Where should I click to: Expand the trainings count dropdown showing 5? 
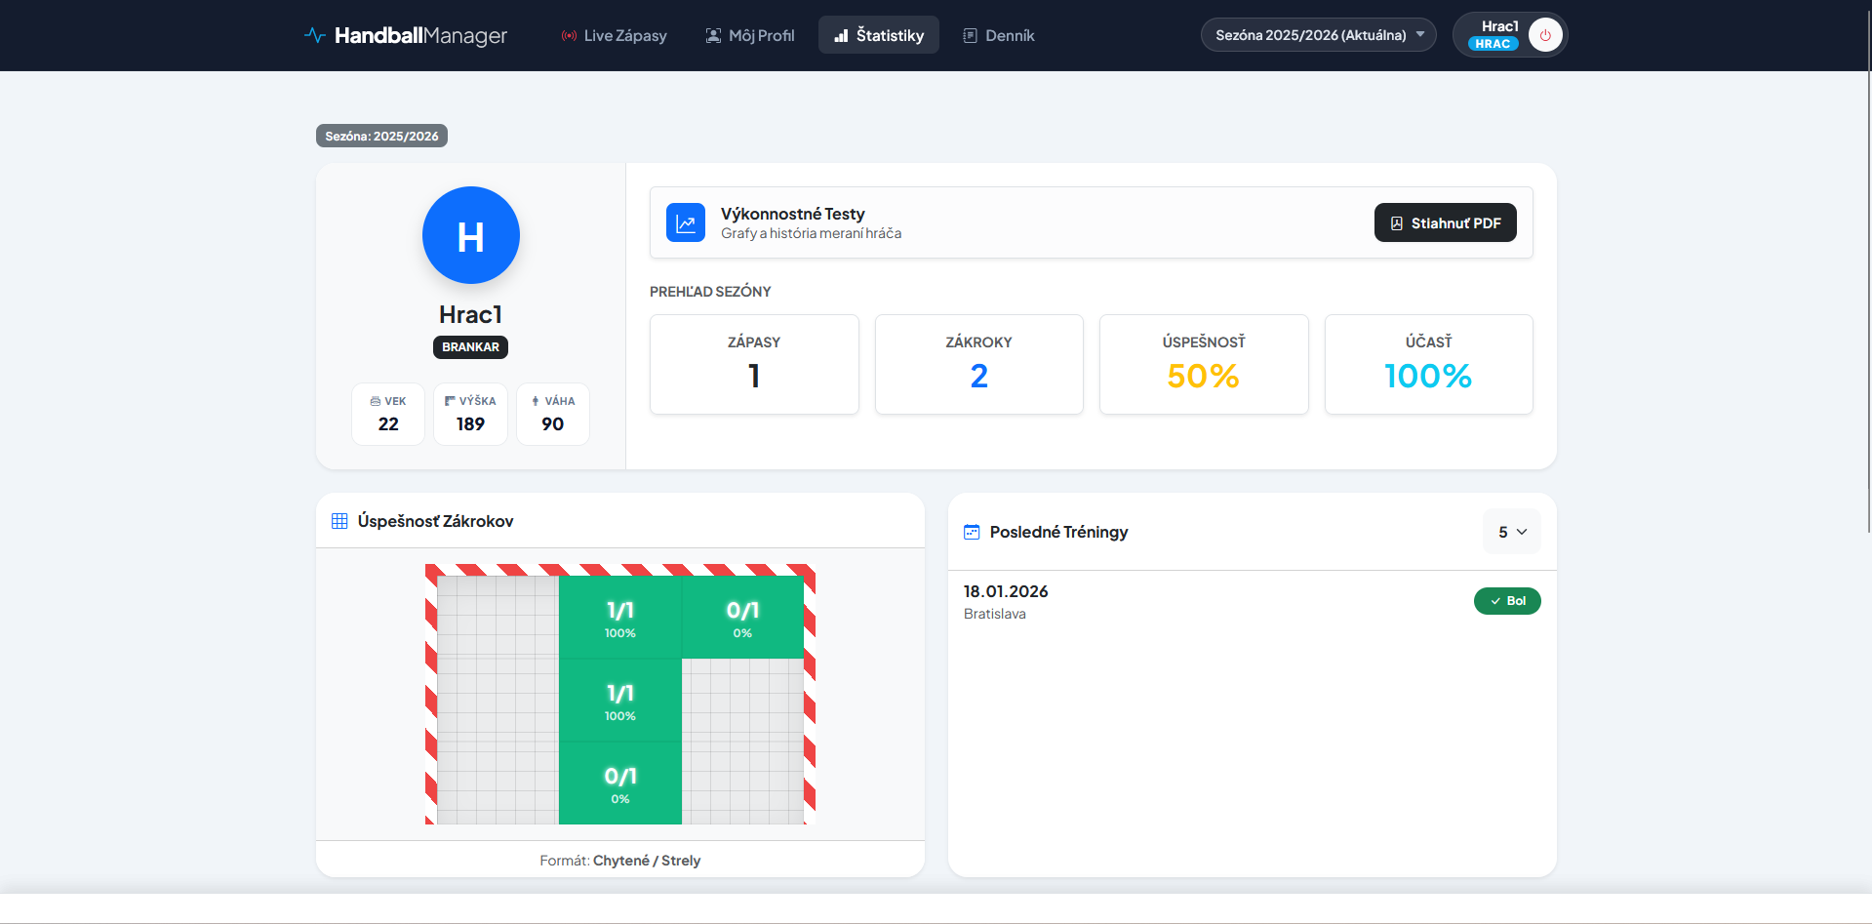pyautogui.click(x=1511, y=532)
